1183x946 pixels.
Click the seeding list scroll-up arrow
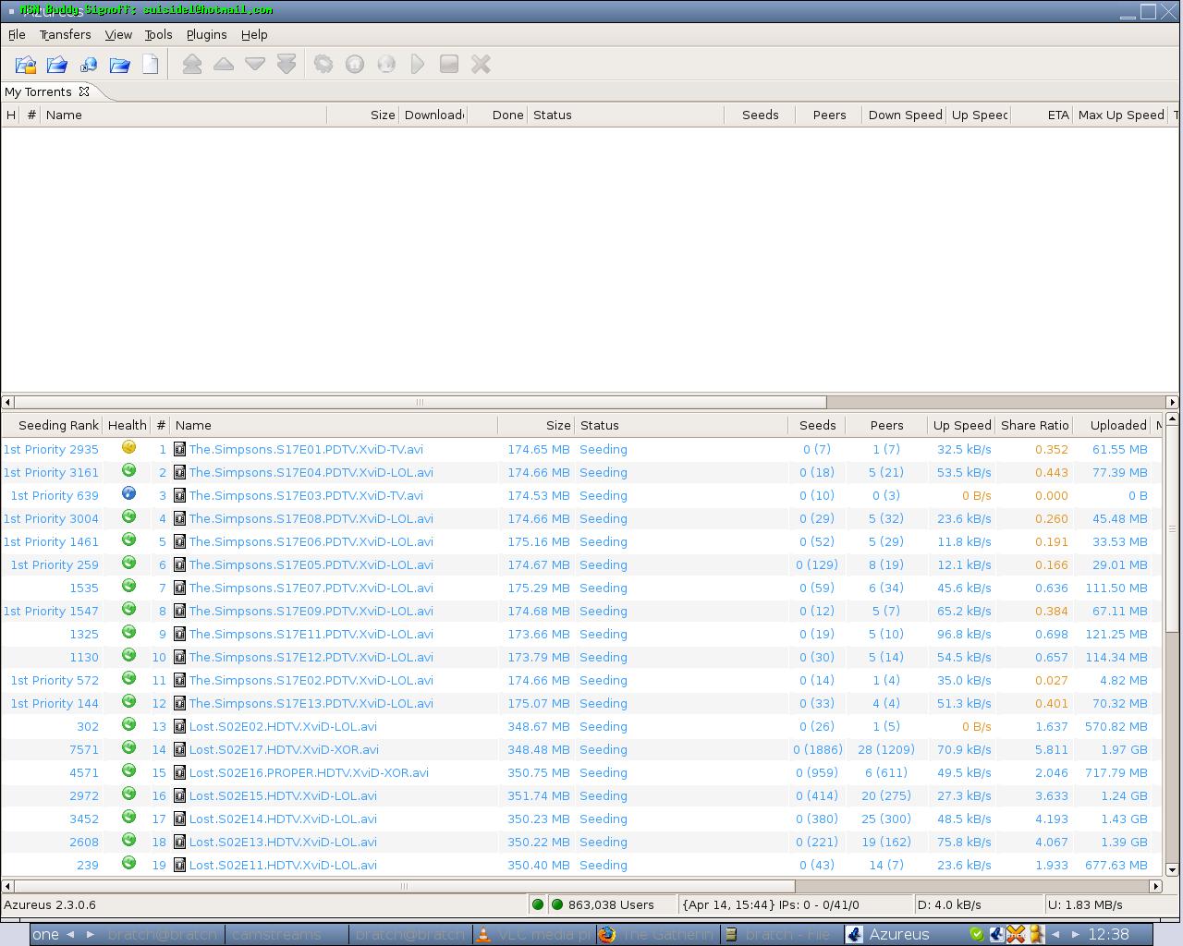(1172, 420)
